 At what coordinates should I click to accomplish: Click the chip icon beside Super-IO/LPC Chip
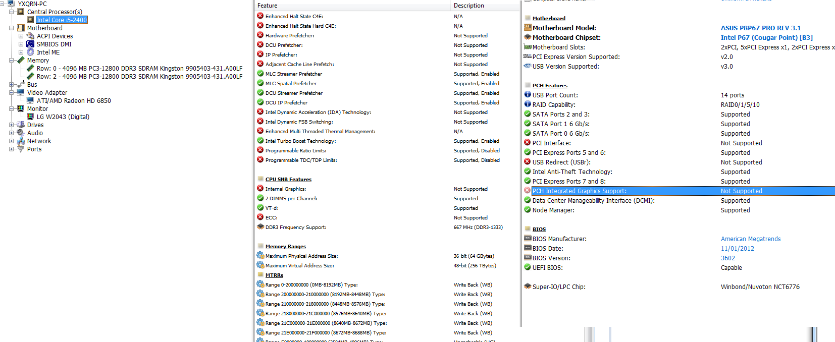pos(528,287)
